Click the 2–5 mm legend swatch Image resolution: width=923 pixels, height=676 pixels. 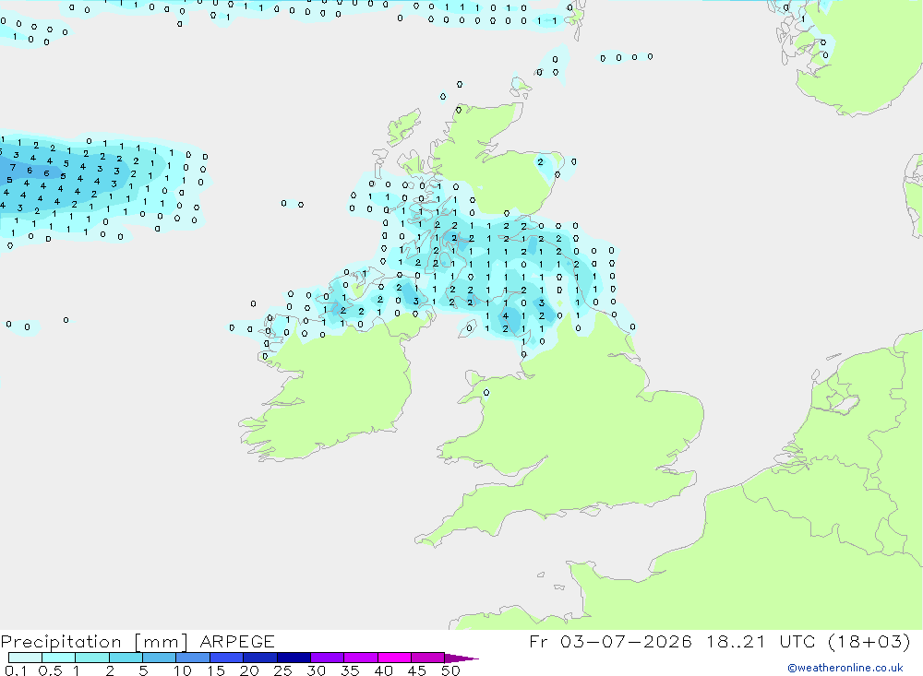click(126, 658)
